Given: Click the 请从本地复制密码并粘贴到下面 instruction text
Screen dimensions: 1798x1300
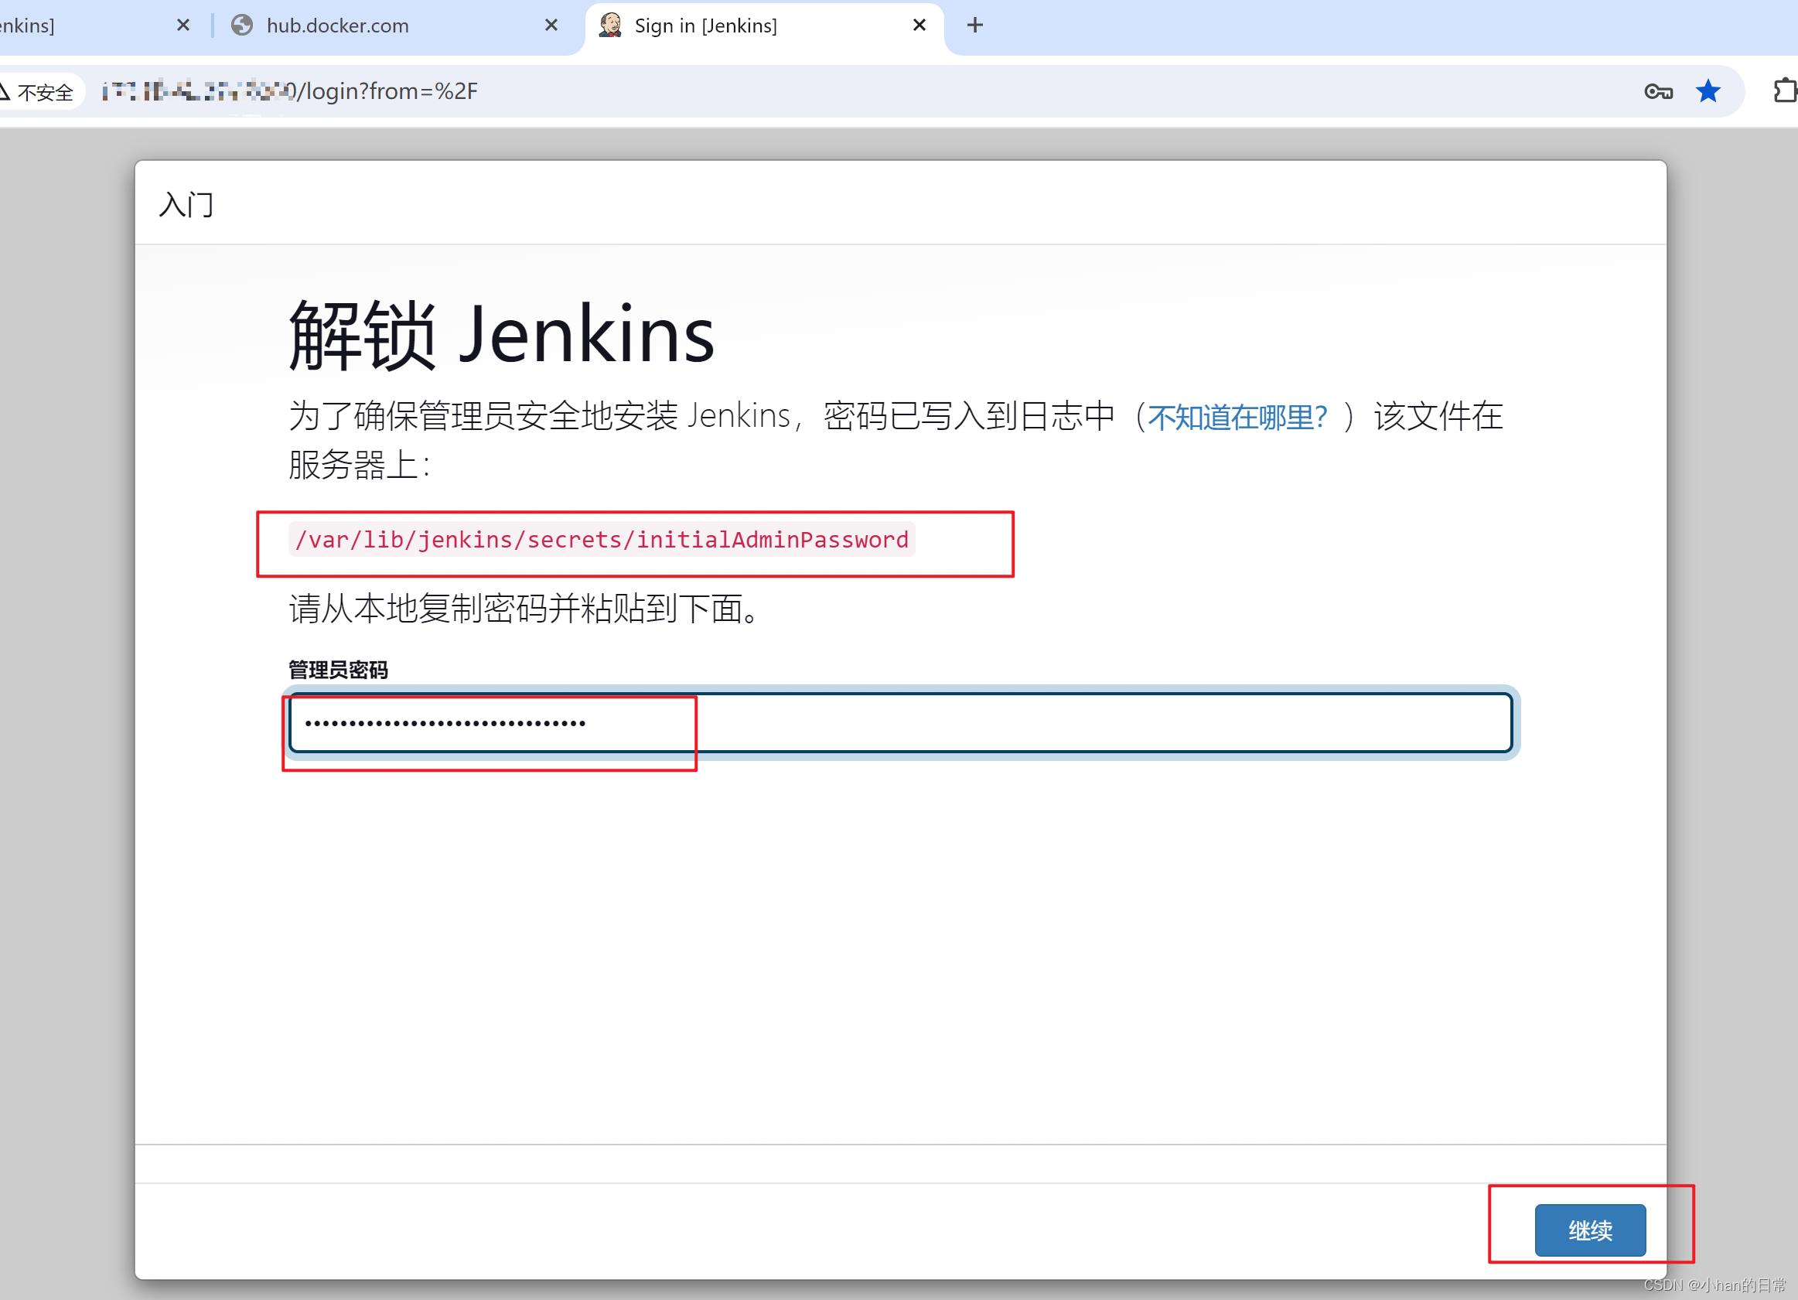Looking at the screenshot, I should click(x=527, y=608).
